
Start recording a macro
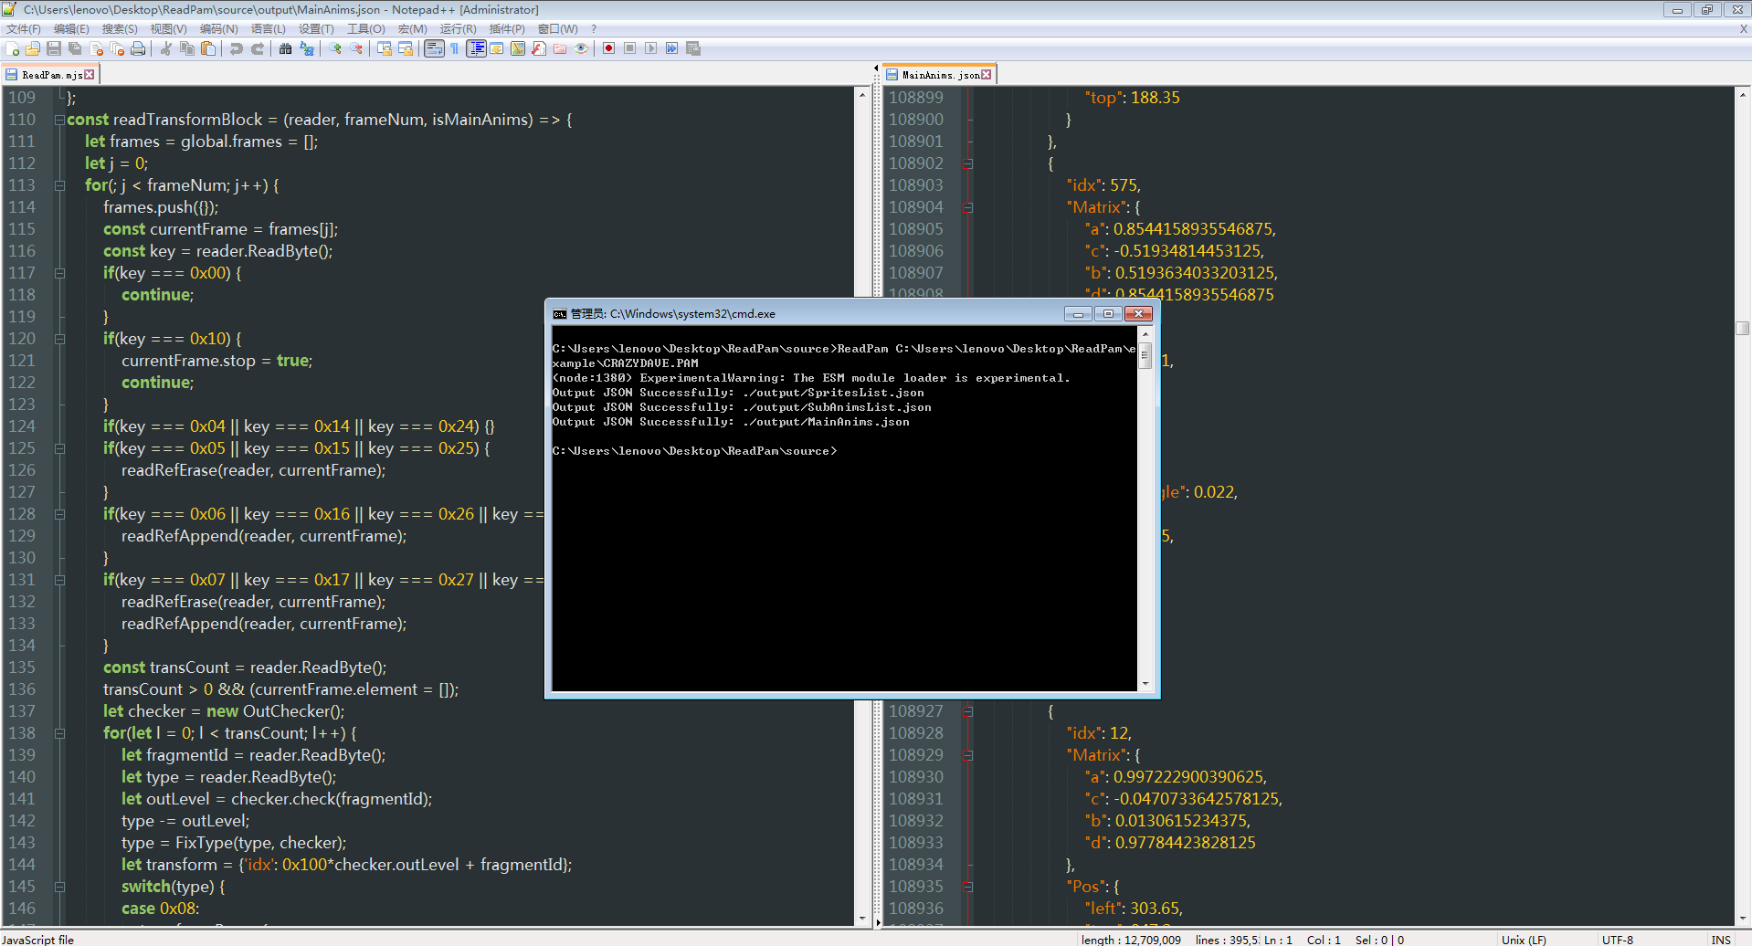pos(608,49)
